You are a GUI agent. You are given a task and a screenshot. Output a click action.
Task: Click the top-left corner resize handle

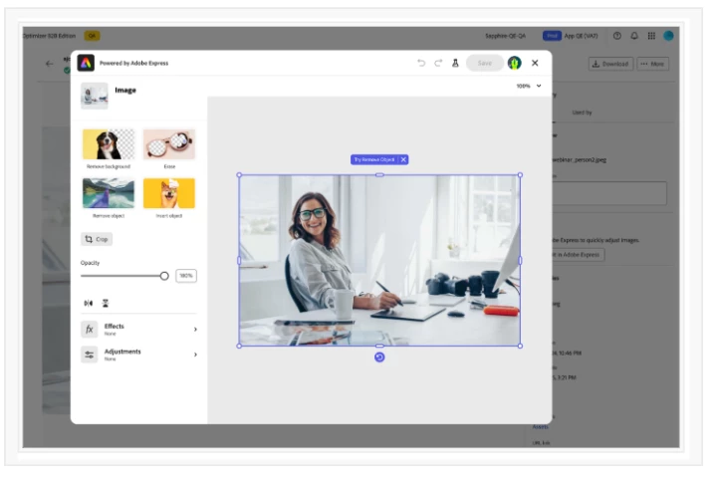coord(239,175)
